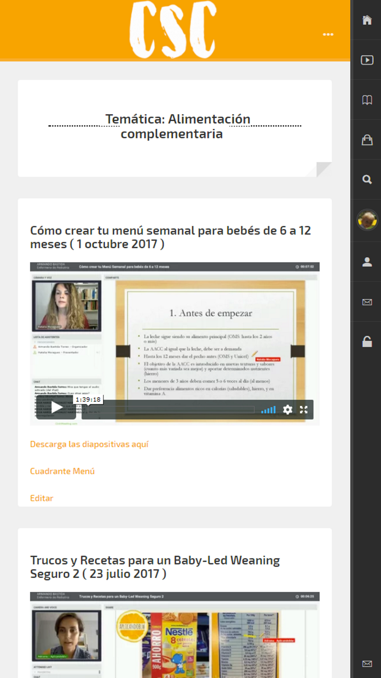
Task: Open the video play icon in sidebar
Action: click(367, 60)
